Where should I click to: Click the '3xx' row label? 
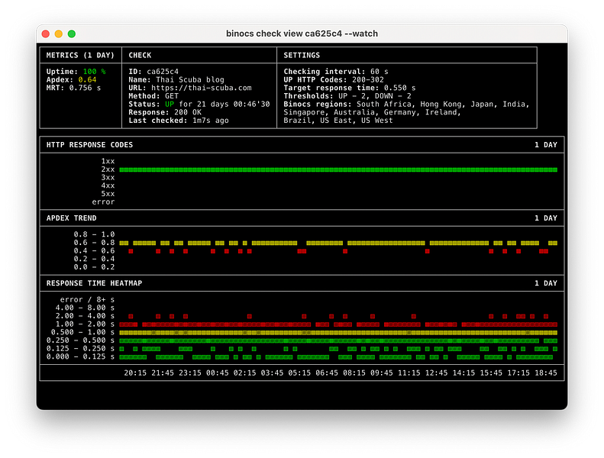click(x=108, y=177)
